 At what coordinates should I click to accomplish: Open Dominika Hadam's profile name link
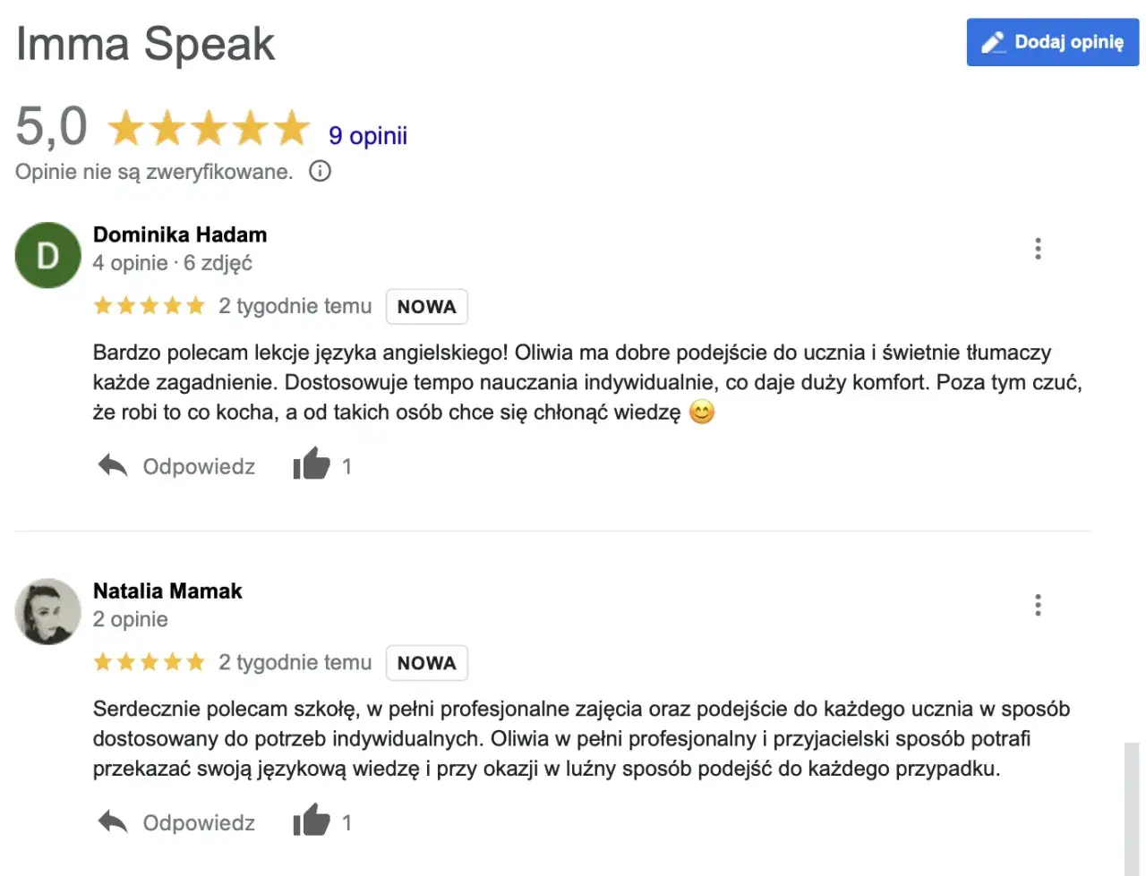coord(180,234)
